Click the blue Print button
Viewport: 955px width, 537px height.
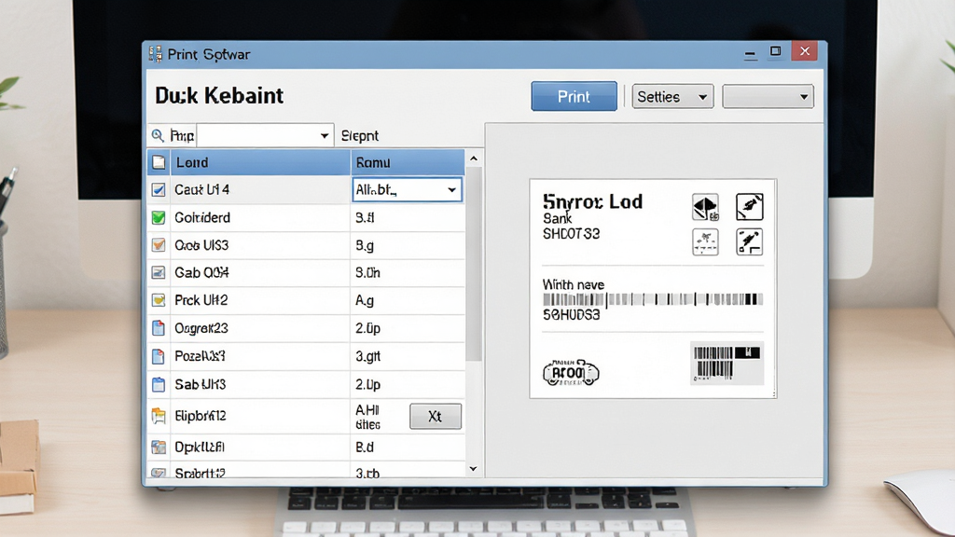tap(574, 96)
